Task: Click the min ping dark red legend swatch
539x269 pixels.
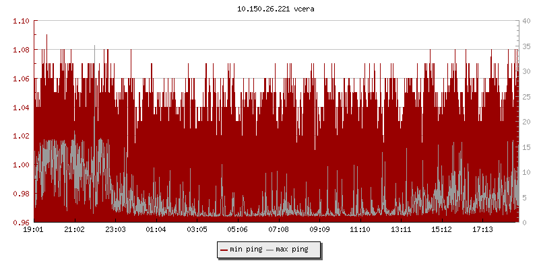Action: tap(224, 249)
